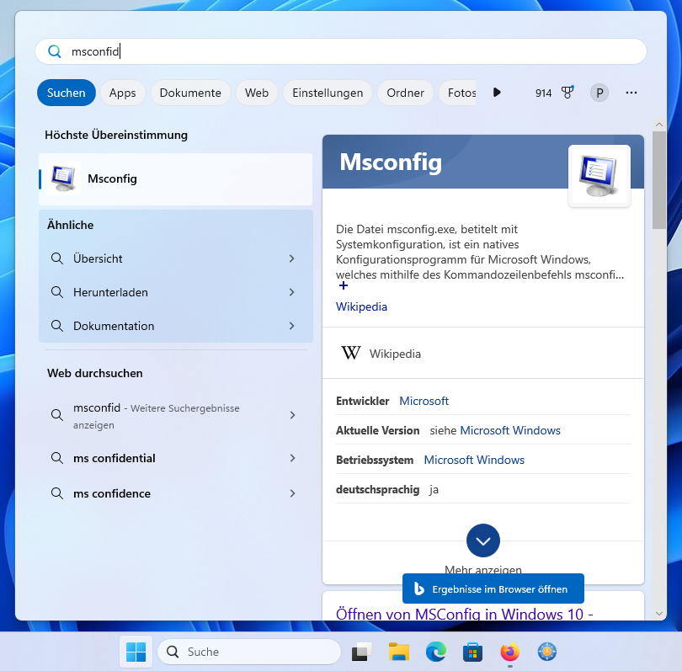Click the scrollbar down arrow
This screenshot has width=682, height=671.
[x=659, y=614]
